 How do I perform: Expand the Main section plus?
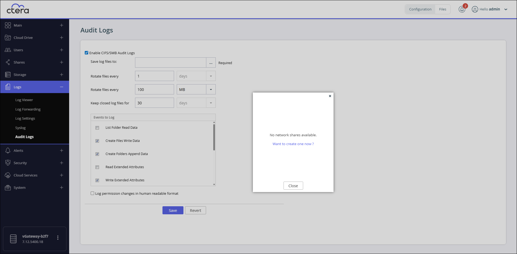tap(62, 25)
